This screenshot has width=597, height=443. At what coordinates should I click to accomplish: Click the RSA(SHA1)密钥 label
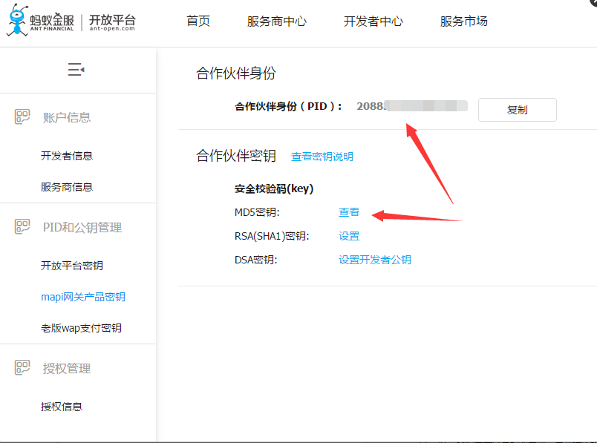tap(272, 237)
